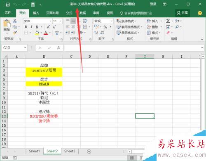Screen dimensions: 206x161
Task: Switch to Sheet3 tab
Action: coord(70,151)
